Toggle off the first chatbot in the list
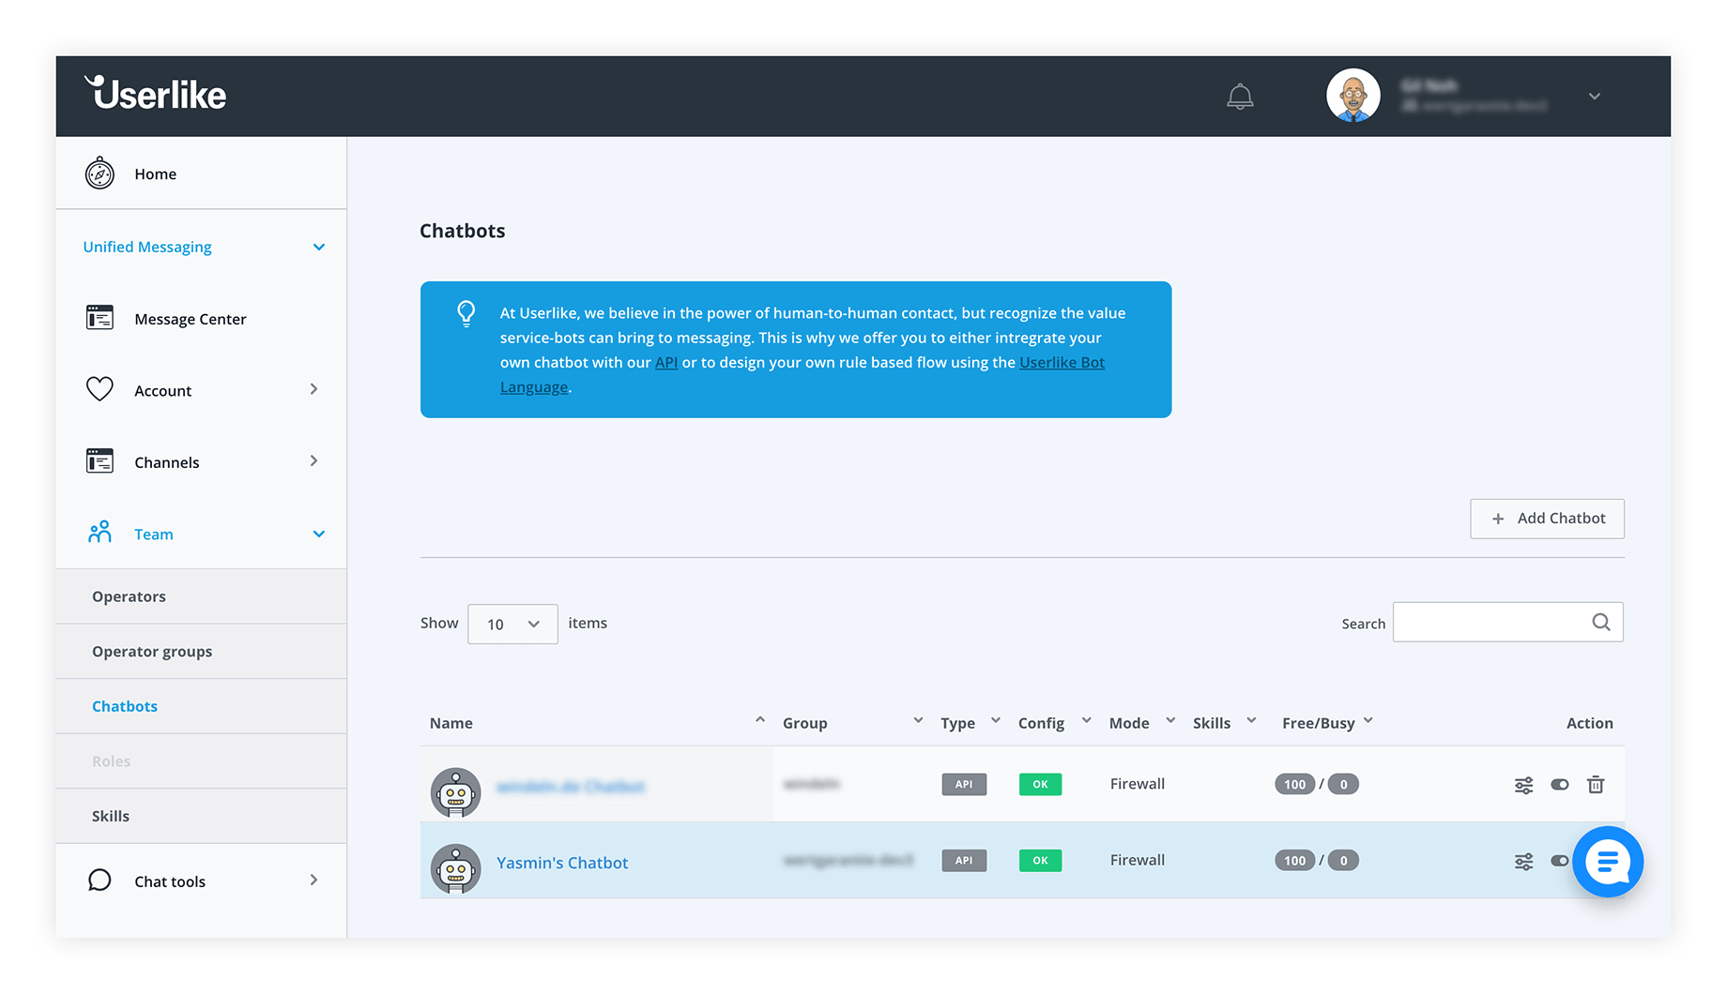The height and width of the screenshot is (994, 1727). (1560, 784)
